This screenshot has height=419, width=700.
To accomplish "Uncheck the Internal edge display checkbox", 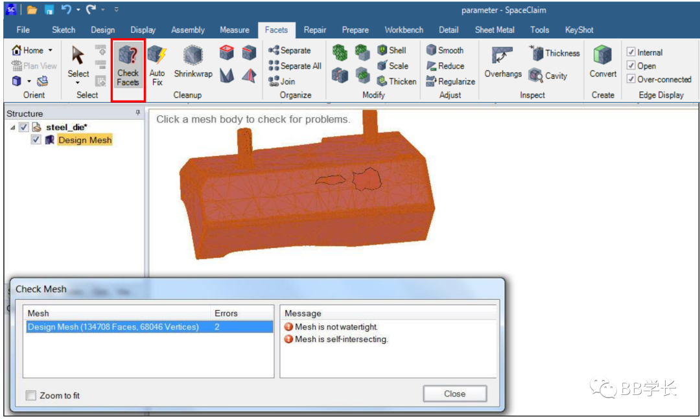I will click(631, 52).
